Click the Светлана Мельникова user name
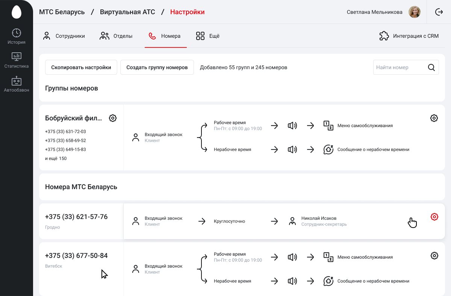 (x=375, y=12)
